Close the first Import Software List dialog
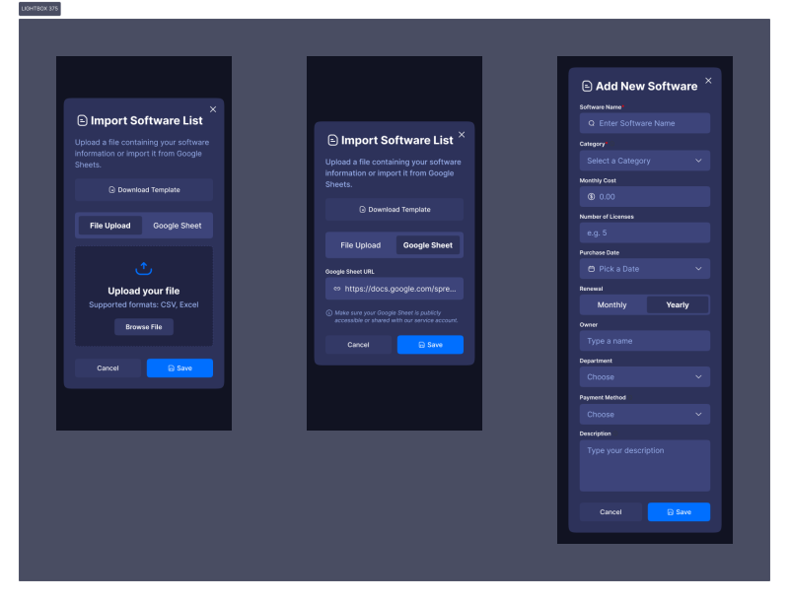 tap(213, 109)
